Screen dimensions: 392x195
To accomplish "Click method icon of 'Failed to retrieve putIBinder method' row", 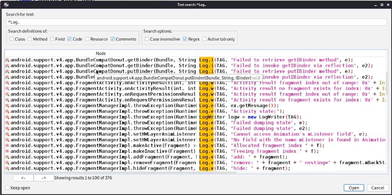I will [7, 71].
